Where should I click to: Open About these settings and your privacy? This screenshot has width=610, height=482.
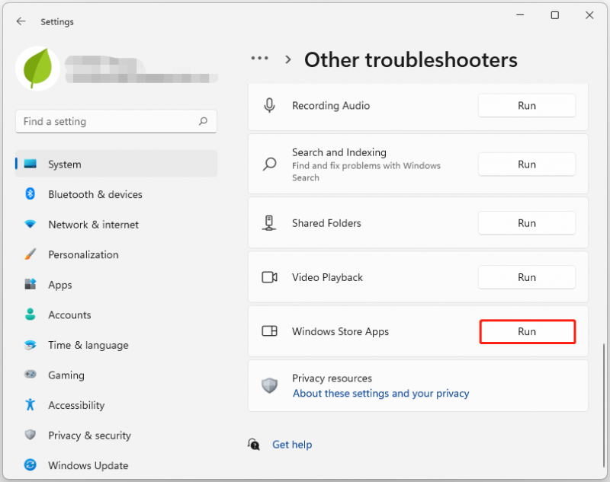[x=380, y=394]
